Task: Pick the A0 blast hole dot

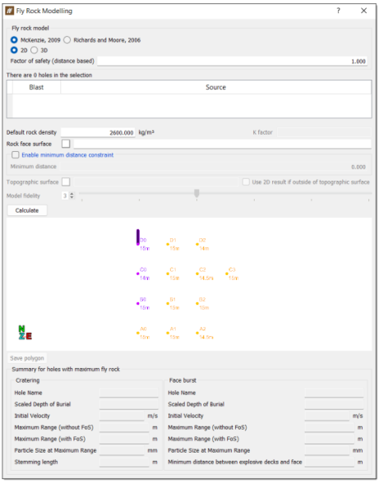Action: [137, 333]
